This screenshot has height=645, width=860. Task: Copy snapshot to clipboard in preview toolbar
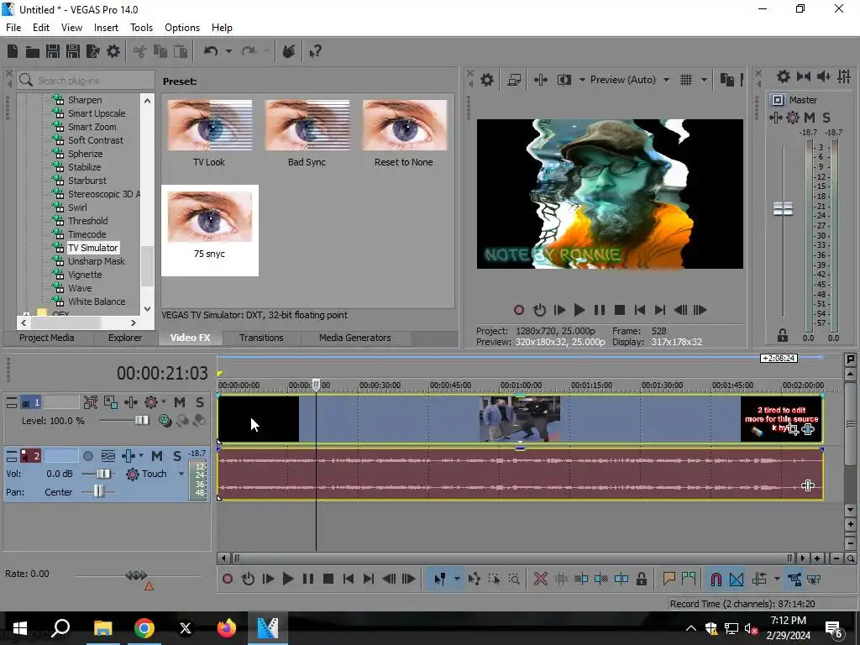[726, 80]
